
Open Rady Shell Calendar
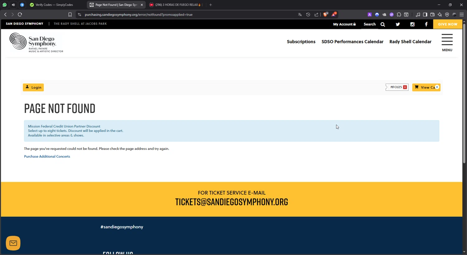[410, 42]
